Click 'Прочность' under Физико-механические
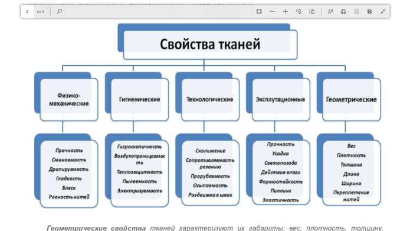The width and height of the screenshot is (410, 231). tap(69, 151)
